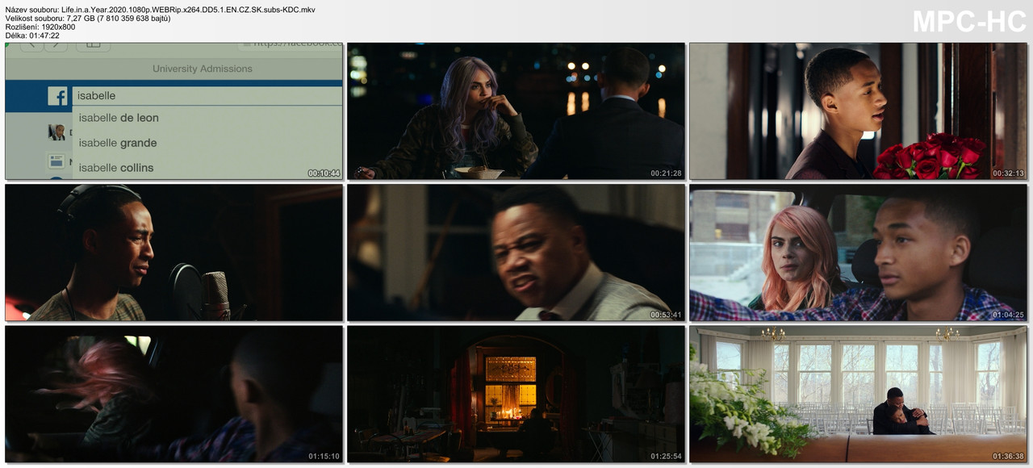This screenshot has height=468, width=1033.
Task: Open the thumbnail timestamped 01:15:10
Action: 174,394
